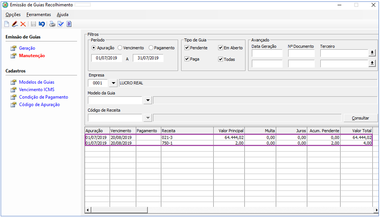Click the Consultar button
Screen dimensions: 380x217
coord(360,118)
